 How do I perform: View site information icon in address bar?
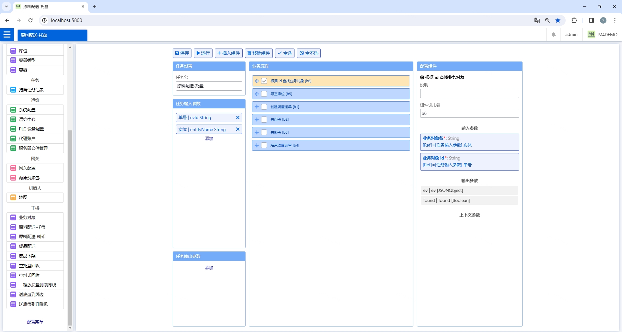pos(44,20)
